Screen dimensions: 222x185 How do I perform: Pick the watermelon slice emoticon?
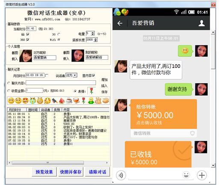tap(62, 101)
